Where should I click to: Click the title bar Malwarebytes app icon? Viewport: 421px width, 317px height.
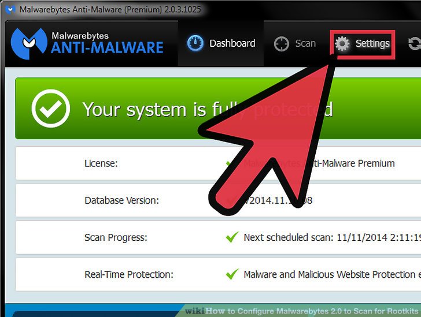pos(10,10)
